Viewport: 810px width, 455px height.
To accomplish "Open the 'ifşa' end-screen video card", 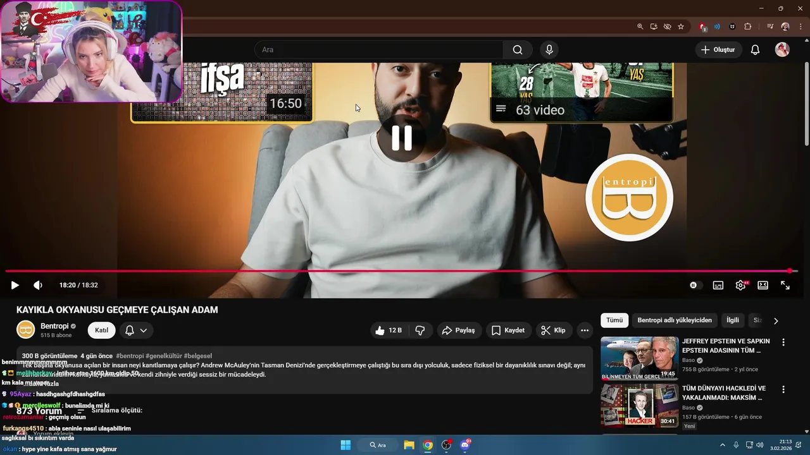I will click(x=221, y=92).
